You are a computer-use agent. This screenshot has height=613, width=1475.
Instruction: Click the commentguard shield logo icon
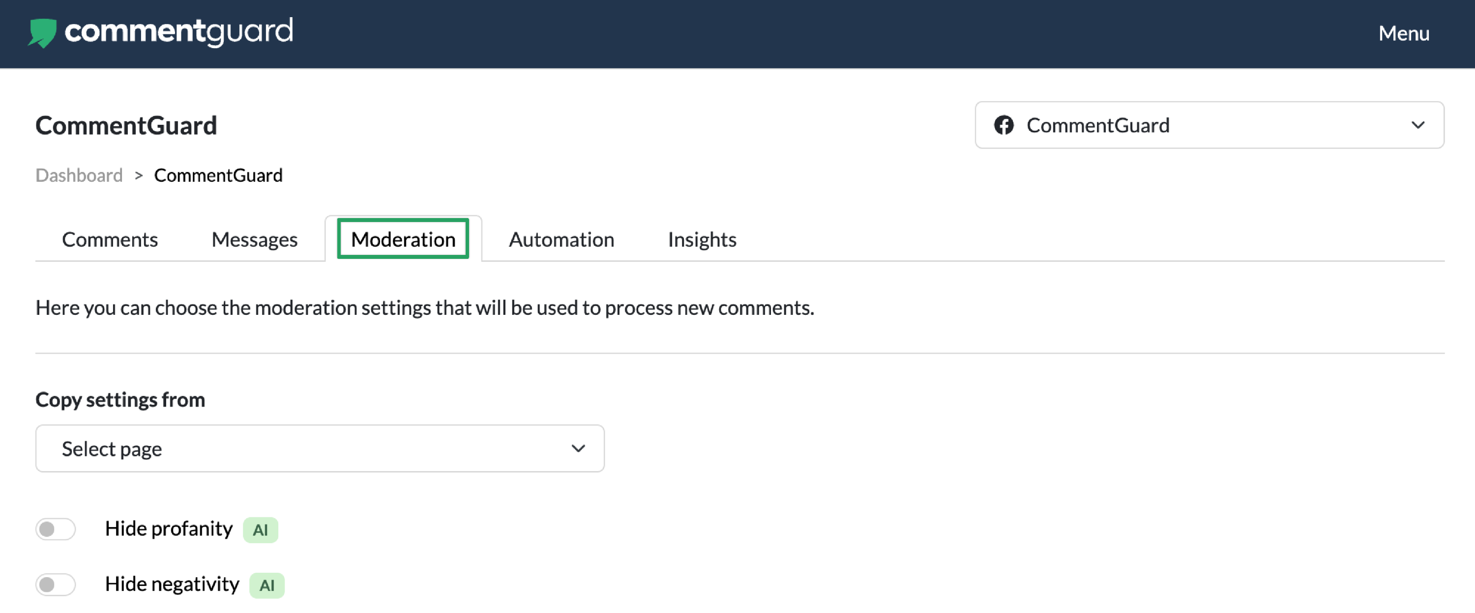[x=42, y=33]
